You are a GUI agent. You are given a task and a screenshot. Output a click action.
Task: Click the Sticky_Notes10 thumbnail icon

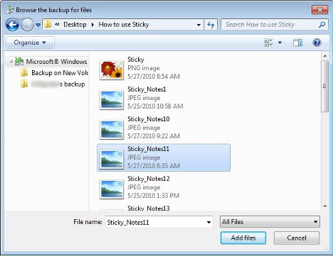tap(112, 130)
